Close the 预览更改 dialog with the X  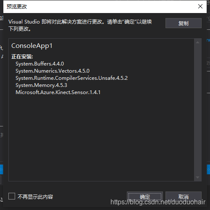point(200,6)
